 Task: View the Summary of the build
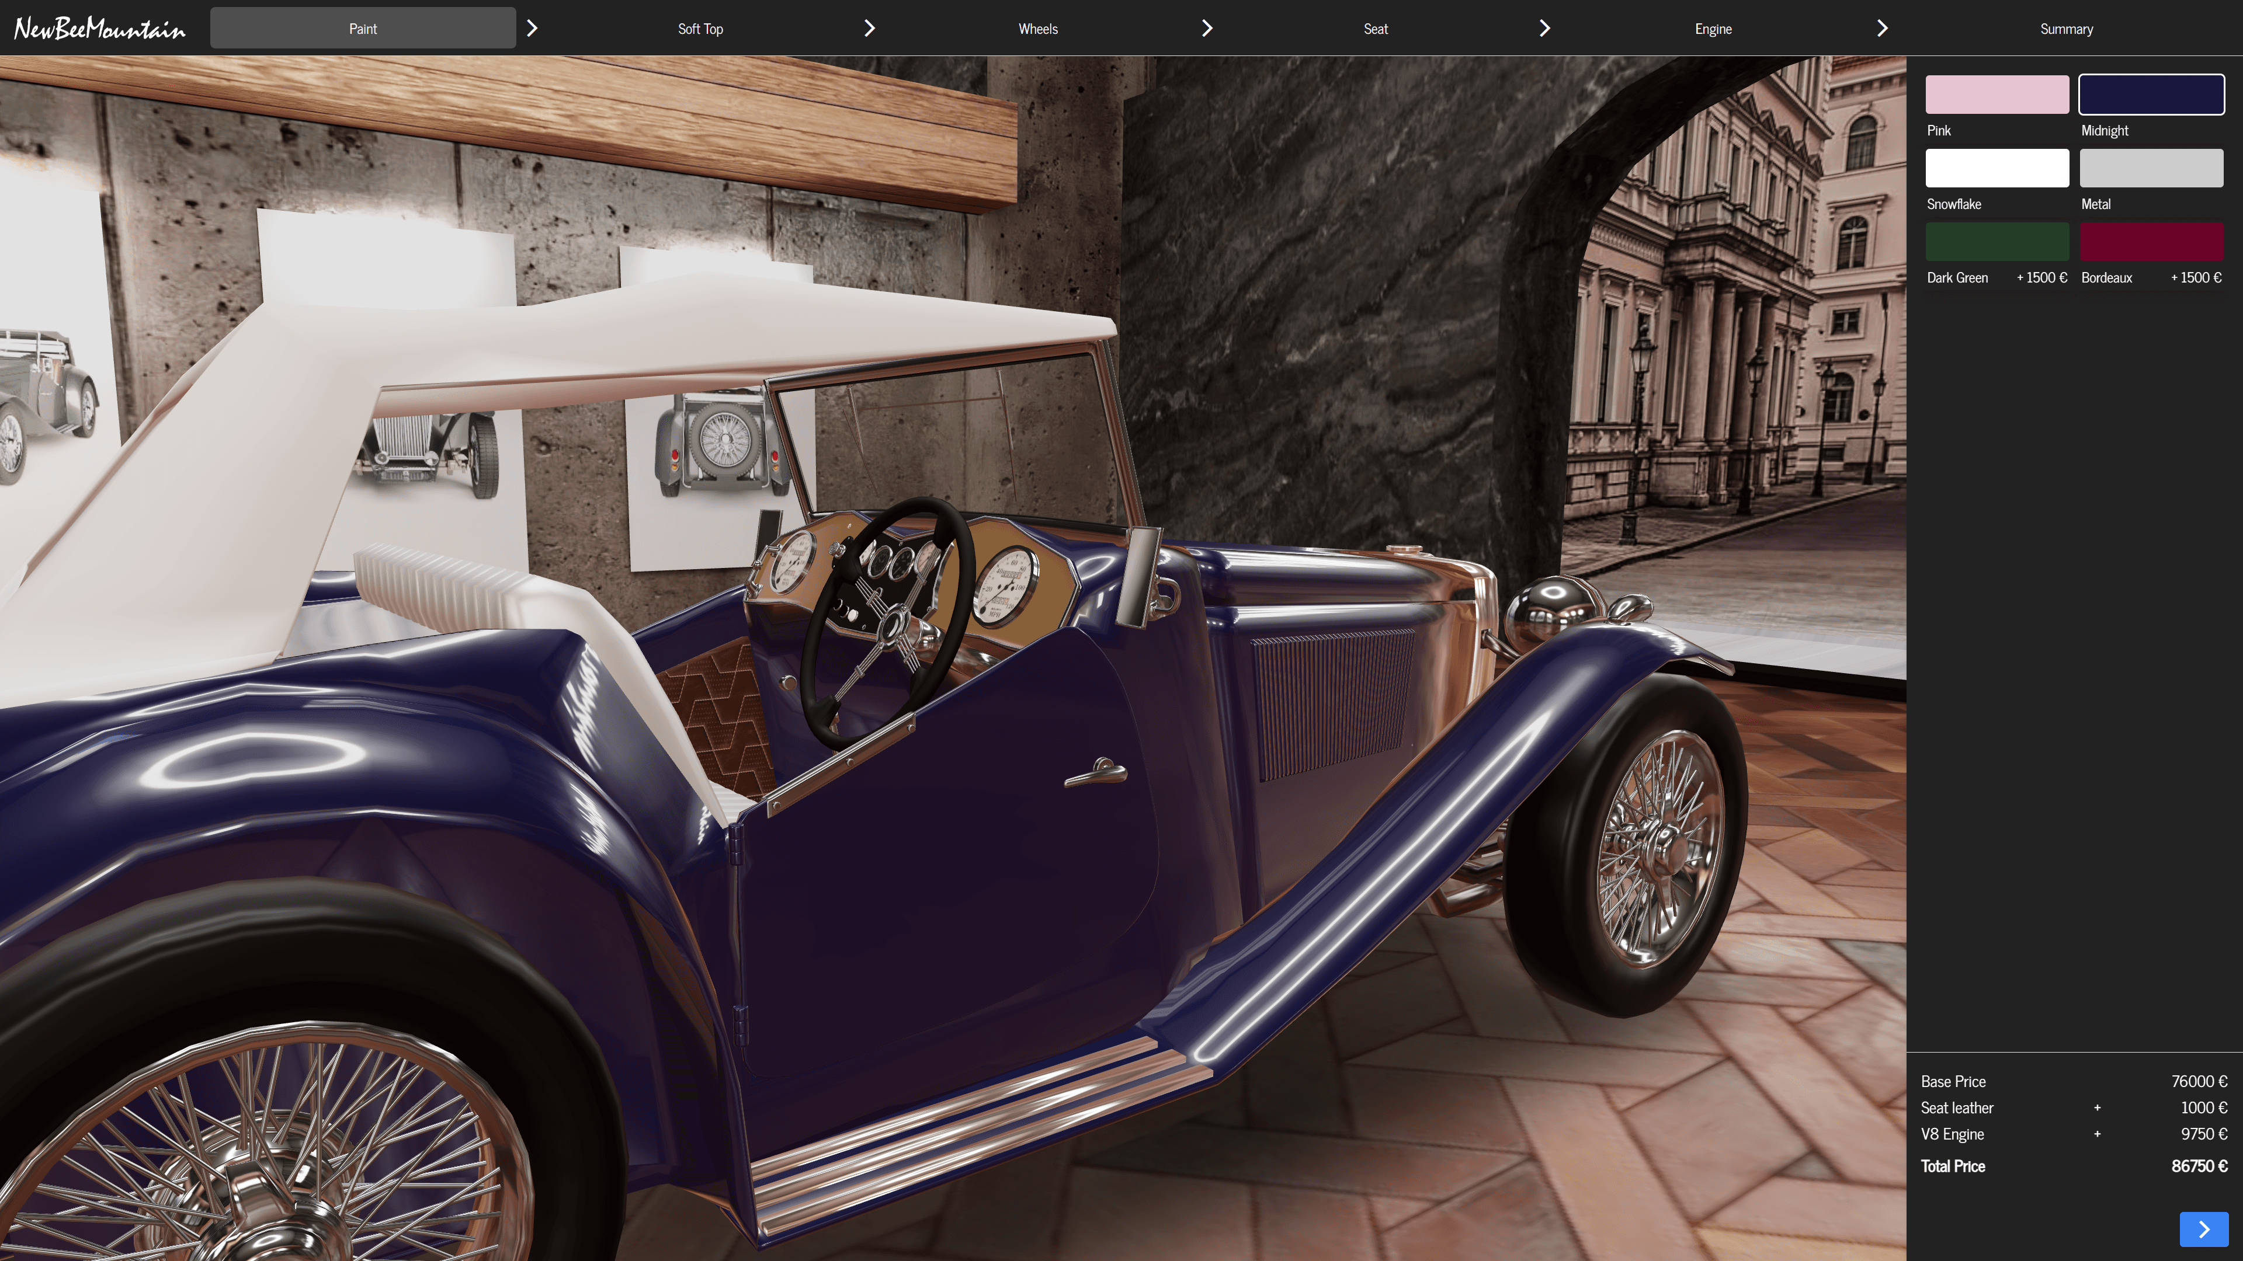pos(2066,28)
